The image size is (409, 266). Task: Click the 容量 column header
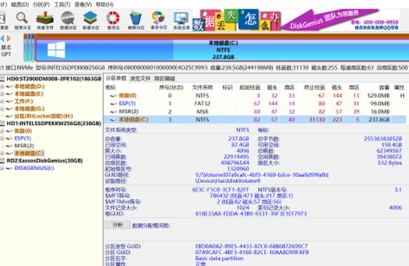click(x=376, y=88)
